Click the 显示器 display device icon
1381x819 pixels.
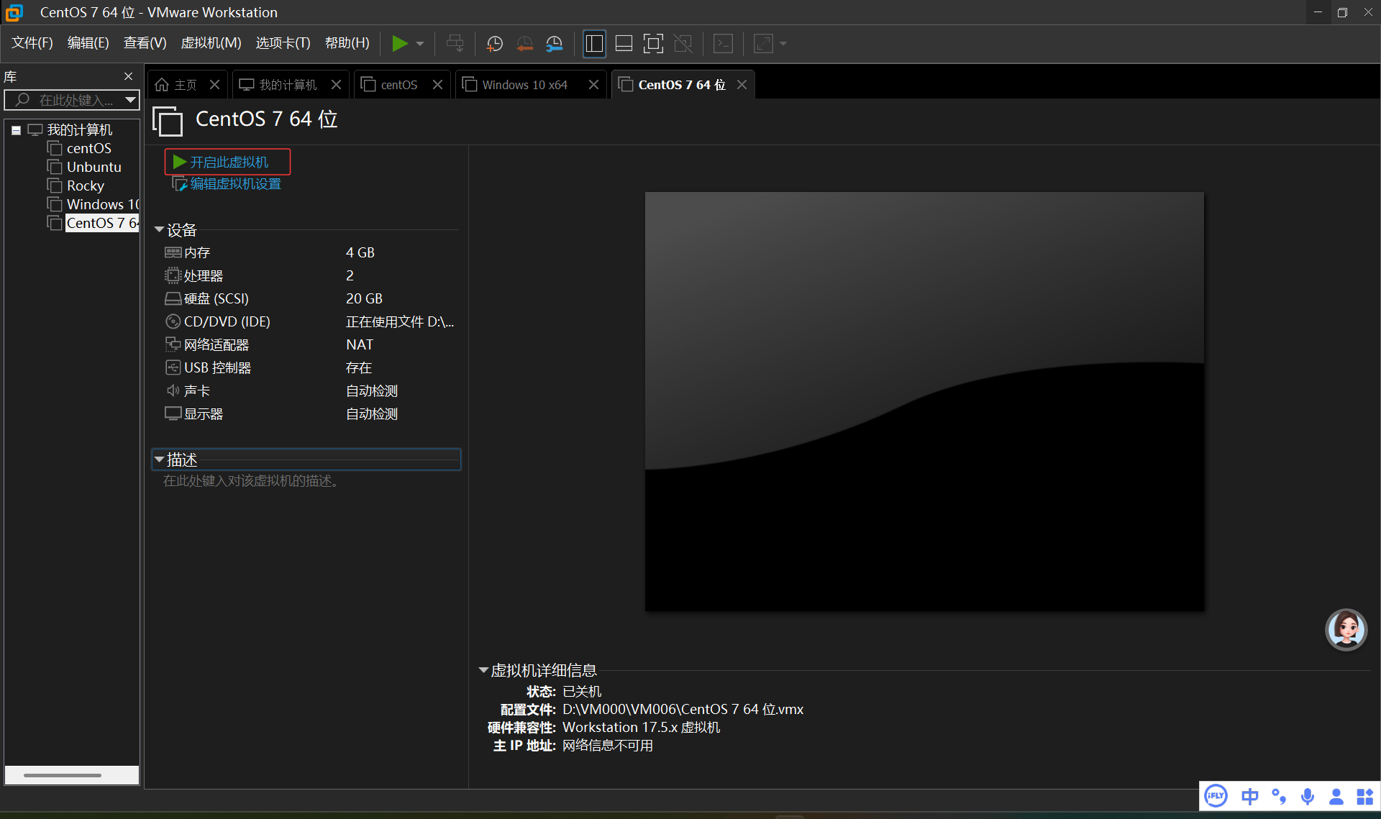coord(173,413)
